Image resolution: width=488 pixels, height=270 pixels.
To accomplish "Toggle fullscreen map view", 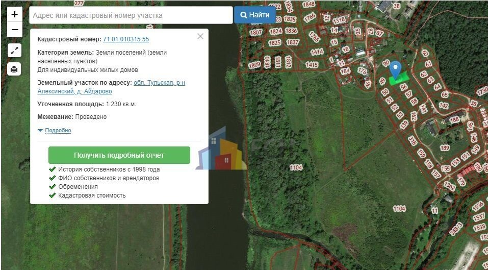I will point(15,51).
